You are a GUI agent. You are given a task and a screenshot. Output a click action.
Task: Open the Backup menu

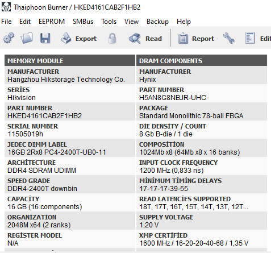tap(157, 22)
